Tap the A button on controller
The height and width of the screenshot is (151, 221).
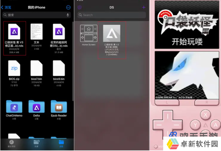[x=216, y=125]
